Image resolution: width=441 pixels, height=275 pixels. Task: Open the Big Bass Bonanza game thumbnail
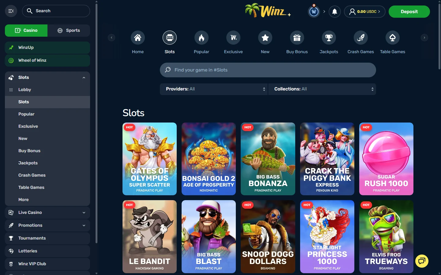(268, 159)
